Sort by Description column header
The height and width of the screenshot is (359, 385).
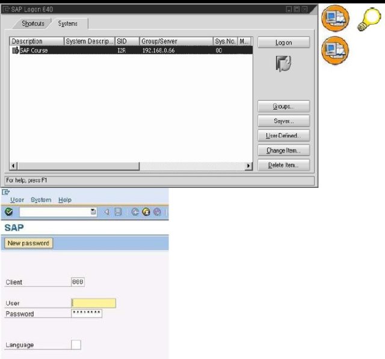[x=37, y=42]
